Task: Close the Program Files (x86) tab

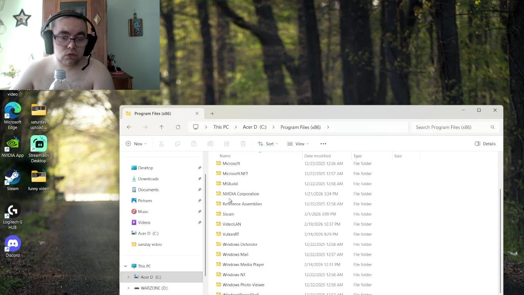Action: pyautogui.click(x=197, y=113)
